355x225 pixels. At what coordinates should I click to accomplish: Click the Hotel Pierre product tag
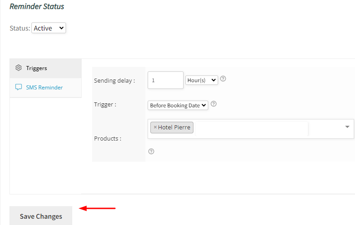click(x=172, y=128)
